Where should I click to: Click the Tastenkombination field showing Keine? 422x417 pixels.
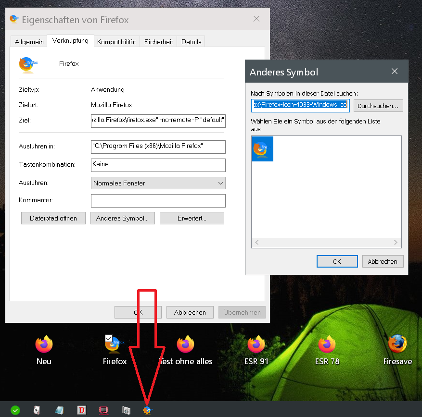coord(158,165)
